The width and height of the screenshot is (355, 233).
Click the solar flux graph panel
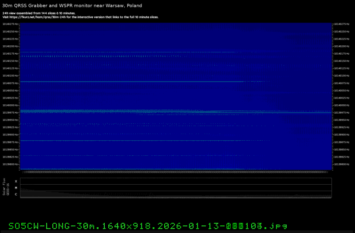click(175, 188)
